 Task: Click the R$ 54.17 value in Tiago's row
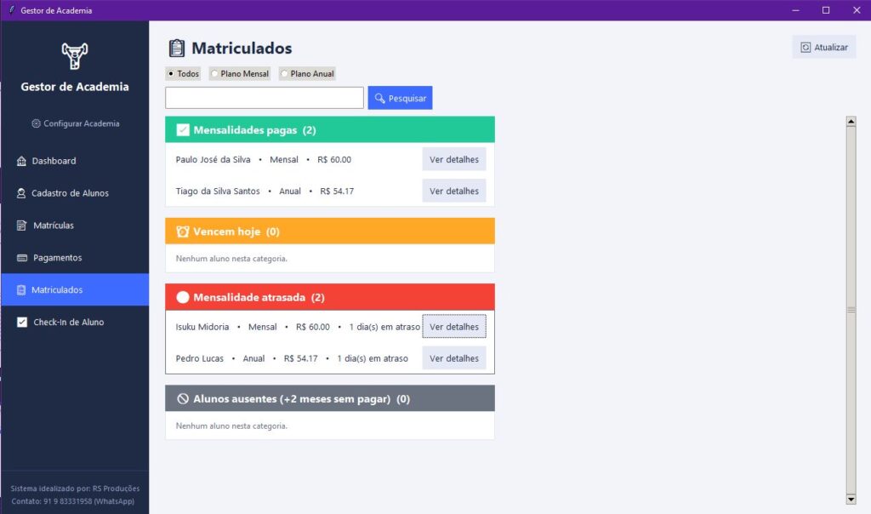(337, 191)
